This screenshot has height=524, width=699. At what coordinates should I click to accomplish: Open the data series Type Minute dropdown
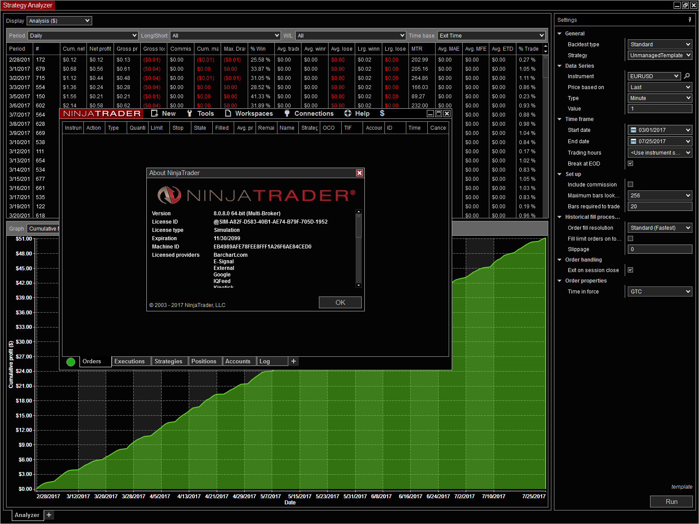[660, 98]
